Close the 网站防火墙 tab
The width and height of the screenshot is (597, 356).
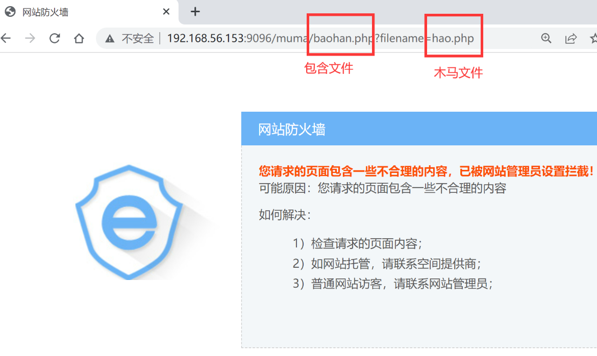[166, 12]
